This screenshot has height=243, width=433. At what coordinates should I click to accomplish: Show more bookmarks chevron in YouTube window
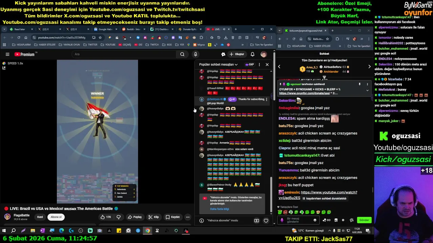[242, 45]
